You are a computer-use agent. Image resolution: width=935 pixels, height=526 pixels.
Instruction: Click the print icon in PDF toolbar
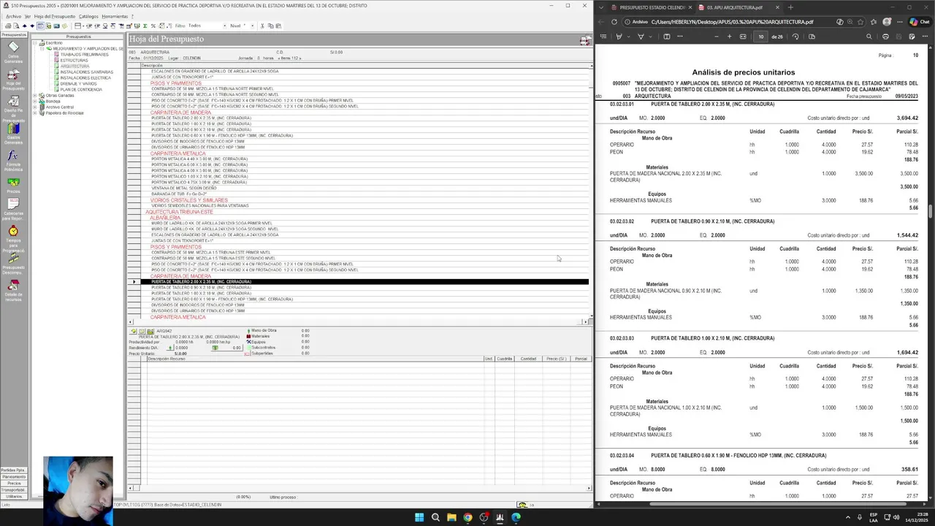coord(885,37)
